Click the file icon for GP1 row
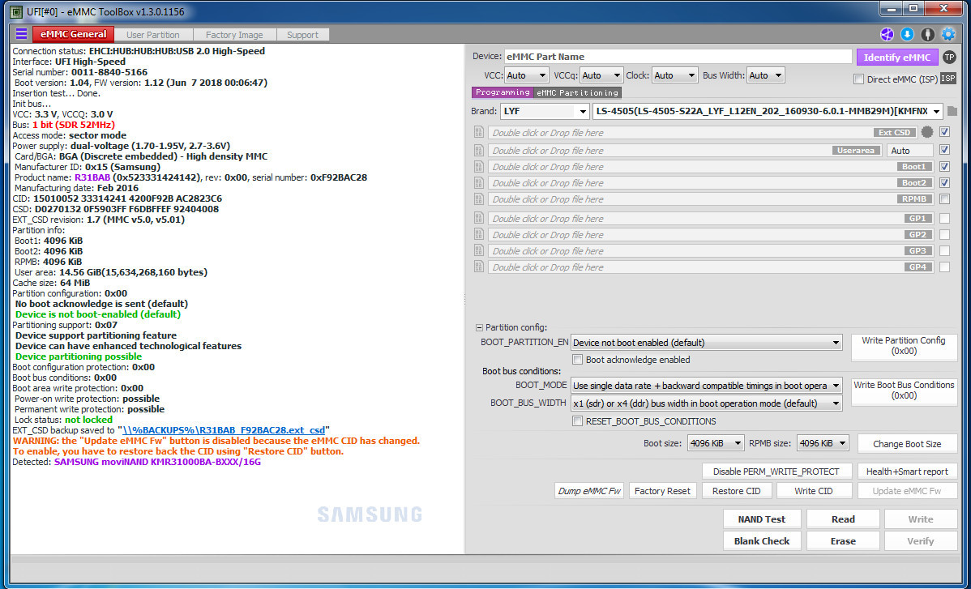Screen dimensions: 971x589 click(479, 218)
